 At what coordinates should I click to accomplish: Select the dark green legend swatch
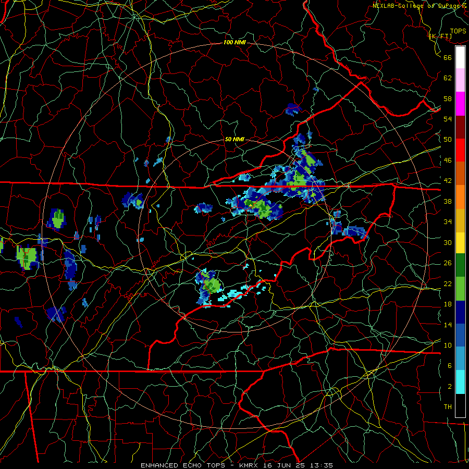pyautogui.click(x=460, y=265)
